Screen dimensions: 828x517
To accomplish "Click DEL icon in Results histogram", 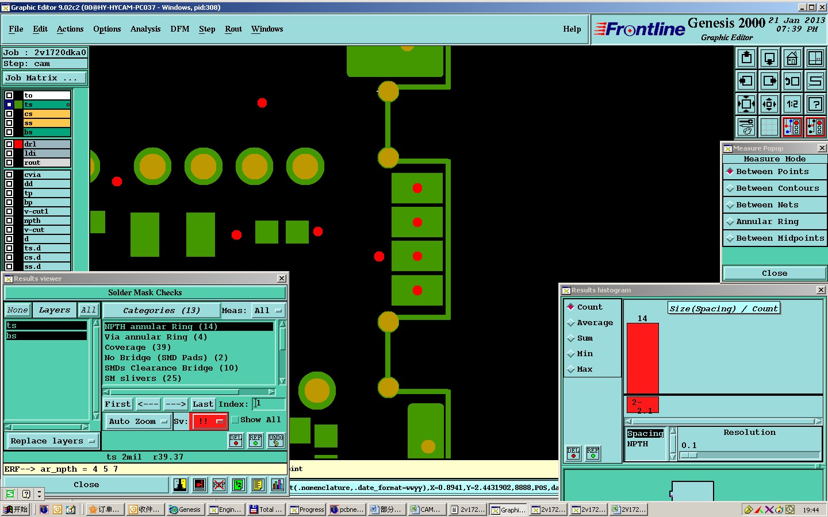I will (x=573, y=453).
